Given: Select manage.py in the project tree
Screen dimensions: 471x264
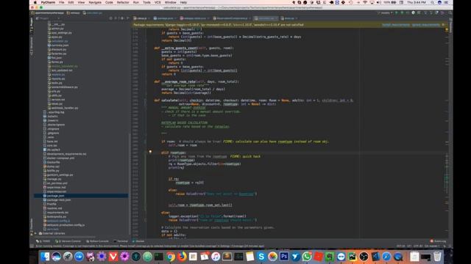Looking at the screenshot, I should tap(54, 179).
